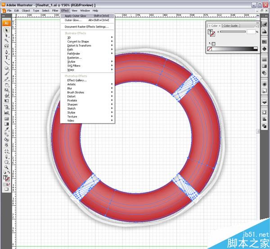Open the Layers panel from dock
The width and height of the screenshot is (270, 249).
264,102
